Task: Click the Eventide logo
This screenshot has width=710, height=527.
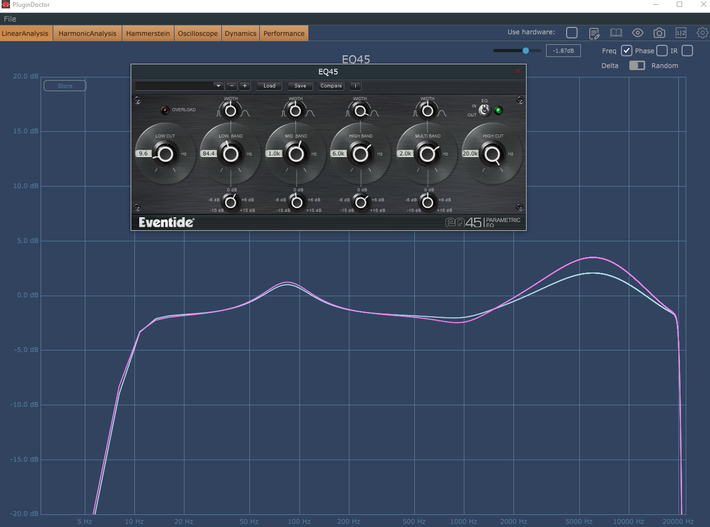Action: [167, 222]
